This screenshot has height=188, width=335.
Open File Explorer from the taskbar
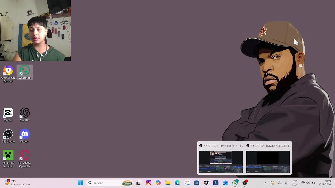click(168, 183)
